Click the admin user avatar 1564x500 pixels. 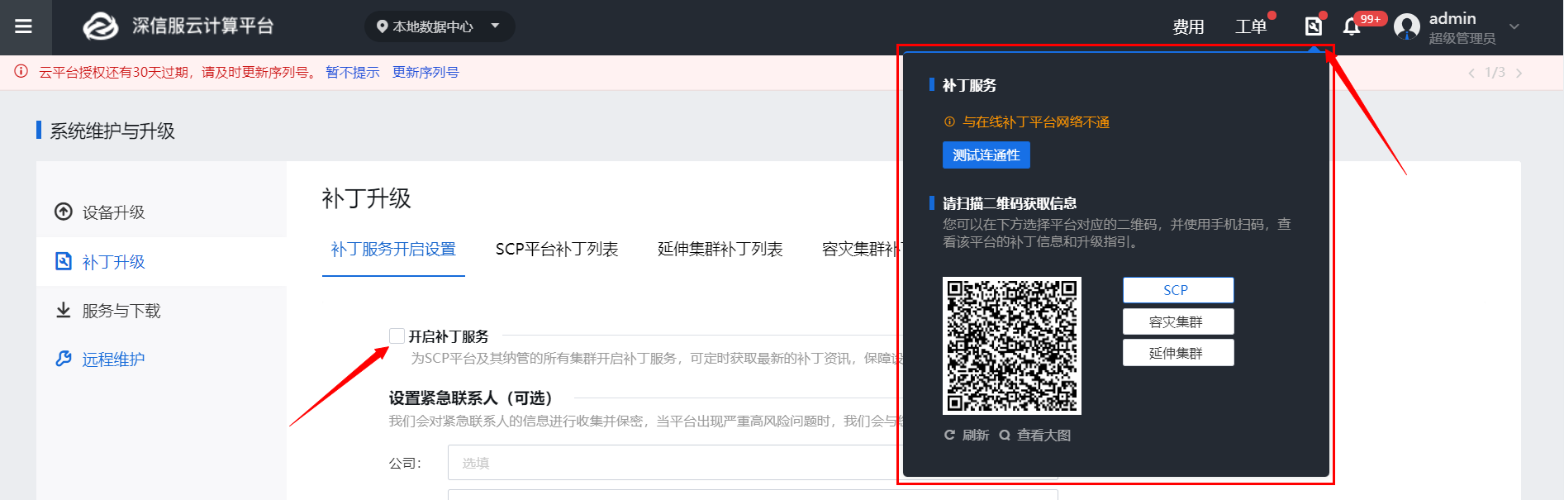(1407, 27)
